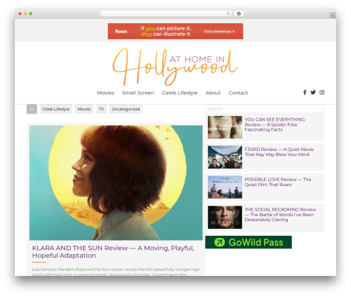The image size is (351, 297).
Task: Click THE SOCIAL RECKONING thumbnail
Action: coord(225,217)
